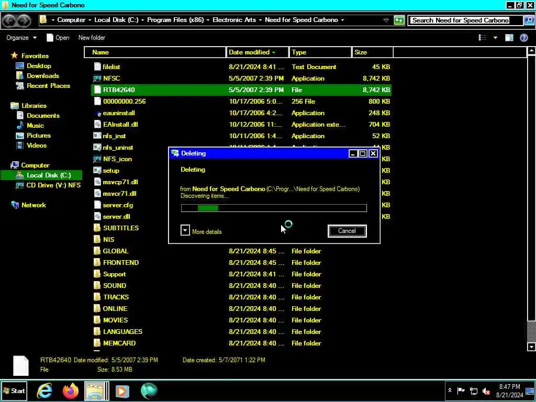Open Internet Explorer from the taskbar
Viewport: 536px width, 402px height.
pos(45,391)
